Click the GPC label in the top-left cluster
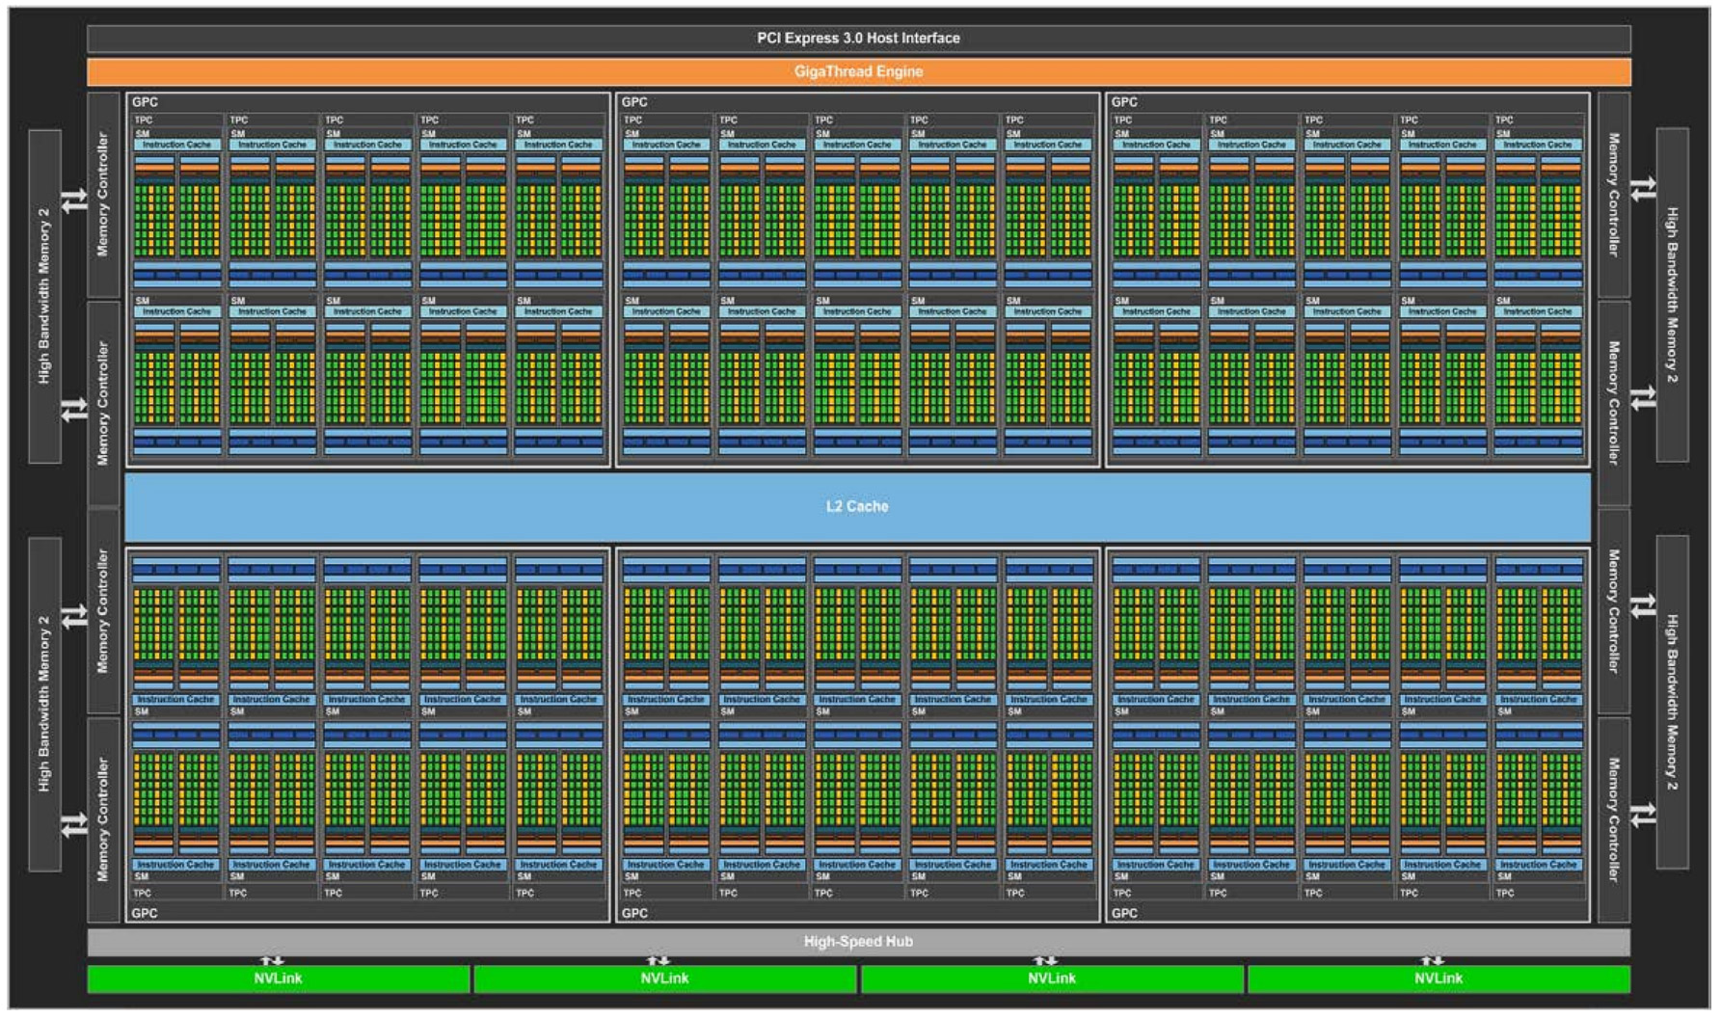The height and width of the screenshot is (1018, 1721). point(146,102)
